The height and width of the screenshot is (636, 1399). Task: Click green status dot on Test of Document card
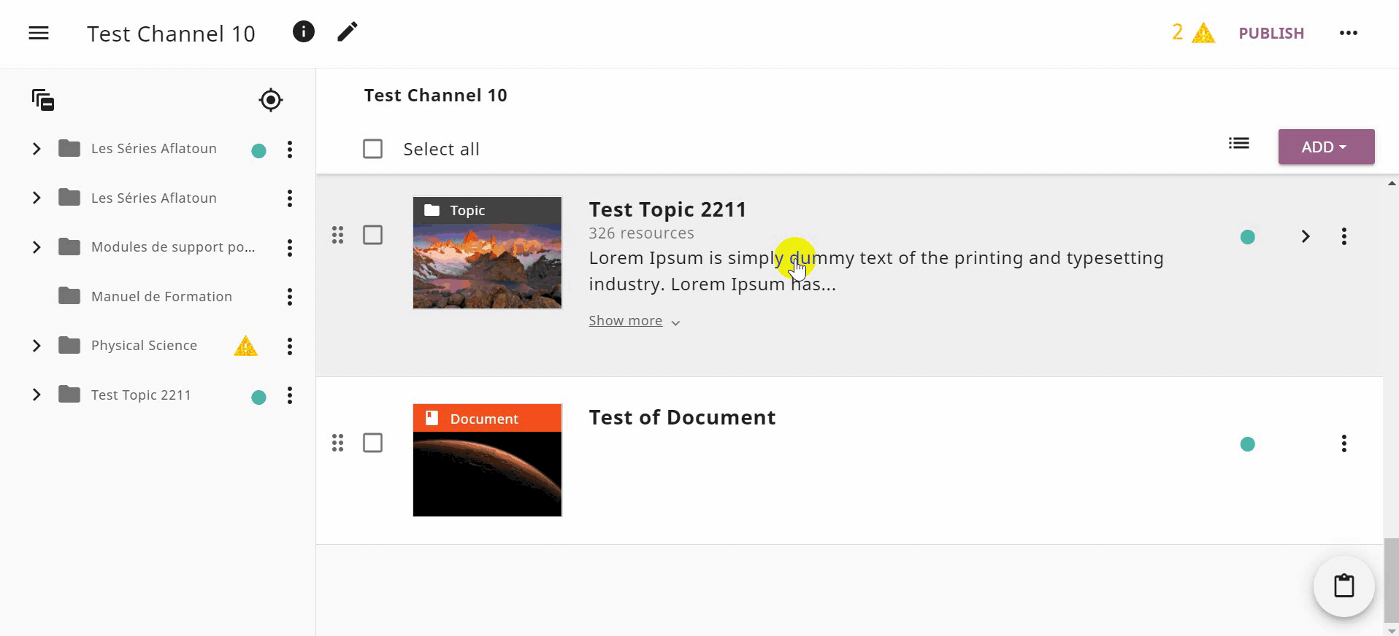click(1248, 444)
